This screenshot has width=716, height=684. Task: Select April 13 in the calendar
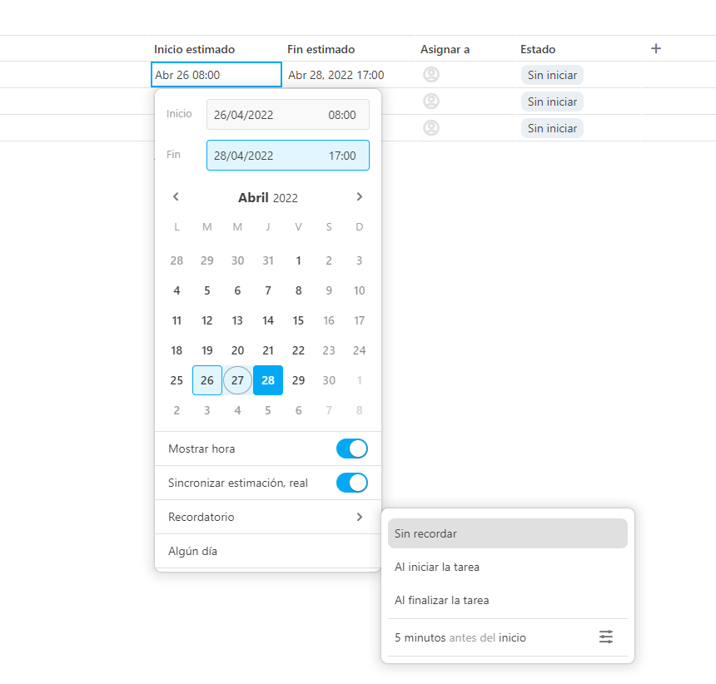tap(237, 320)
